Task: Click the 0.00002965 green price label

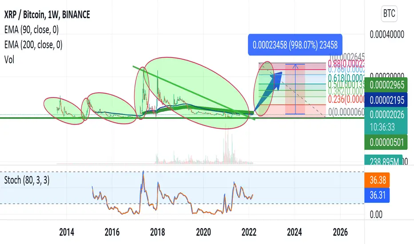Action: tap(386, 85)
